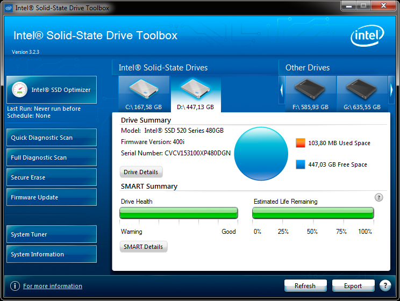Show previous Other Drives with left arrow
The image size is (400, 301).
pyautogui.click(x=282, y=90)
